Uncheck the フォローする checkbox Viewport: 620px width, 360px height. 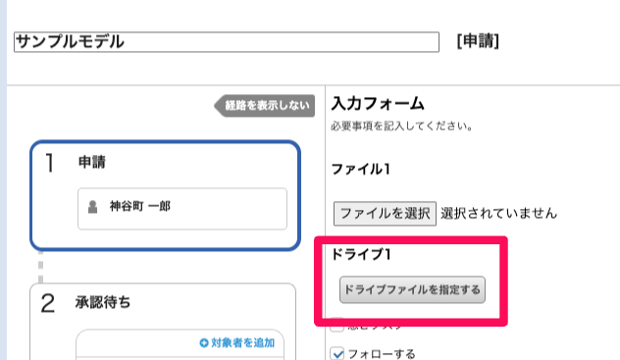[x=337, y=353]
